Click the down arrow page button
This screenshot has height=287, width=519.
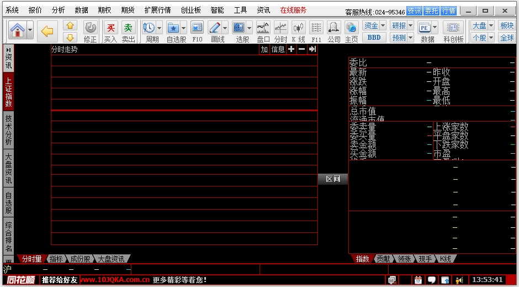pyautogui.click(x=70, y=37)
